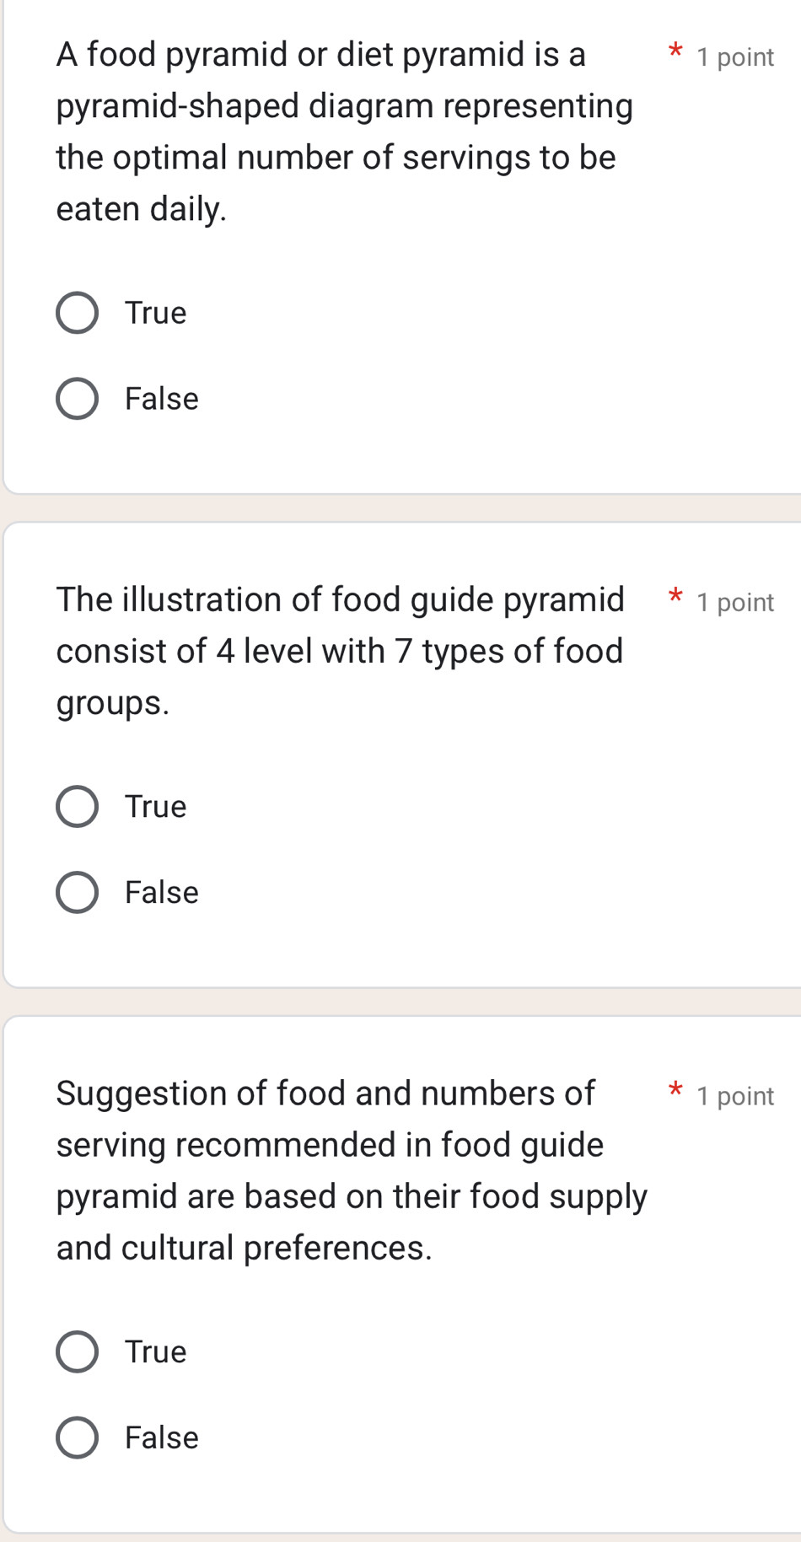801x1542 pixels.
Task: Choose True radio circle for 4 level question
Action: click(x=77, y=807)
